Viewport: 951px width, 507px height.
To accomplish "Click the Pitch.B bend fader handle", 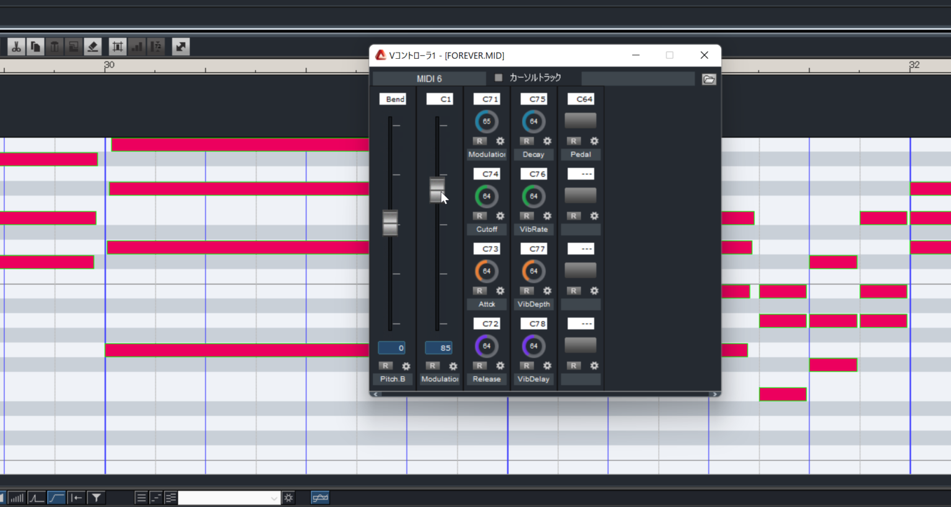I will click(390, 223).
